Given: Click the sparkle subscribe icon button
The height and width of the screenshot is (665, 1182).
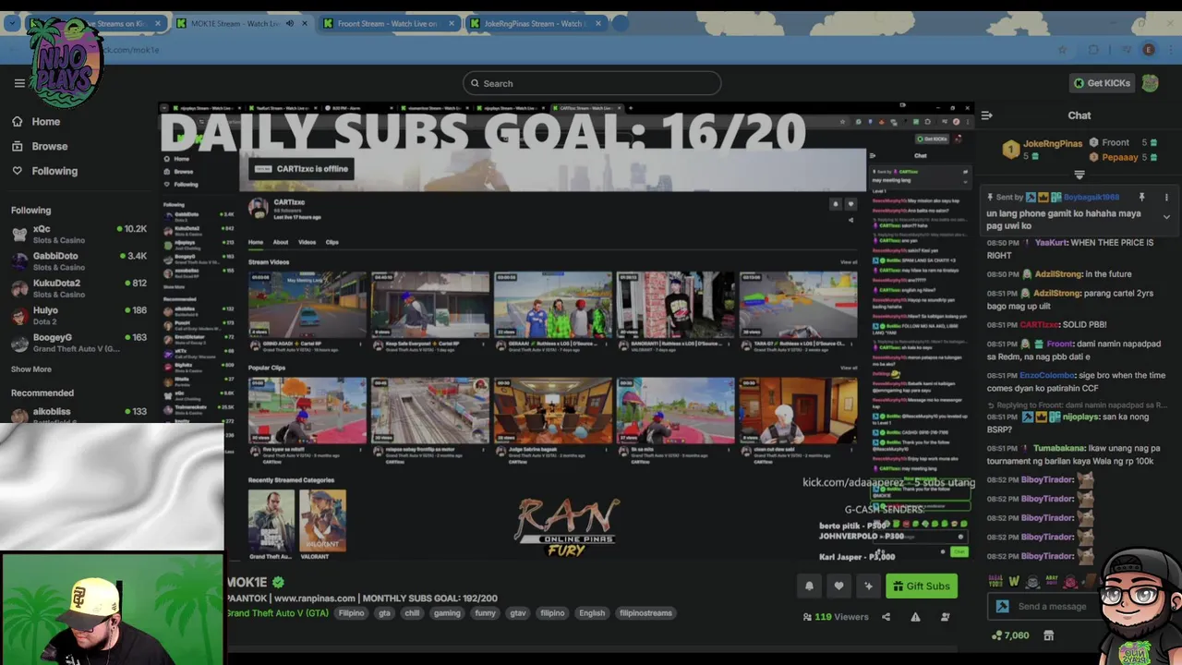Looking at the screenshot, I should [868, 586].
